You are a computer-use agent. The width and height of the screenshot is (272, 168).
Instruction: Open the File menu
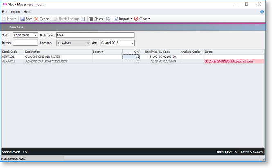[4, 12]
